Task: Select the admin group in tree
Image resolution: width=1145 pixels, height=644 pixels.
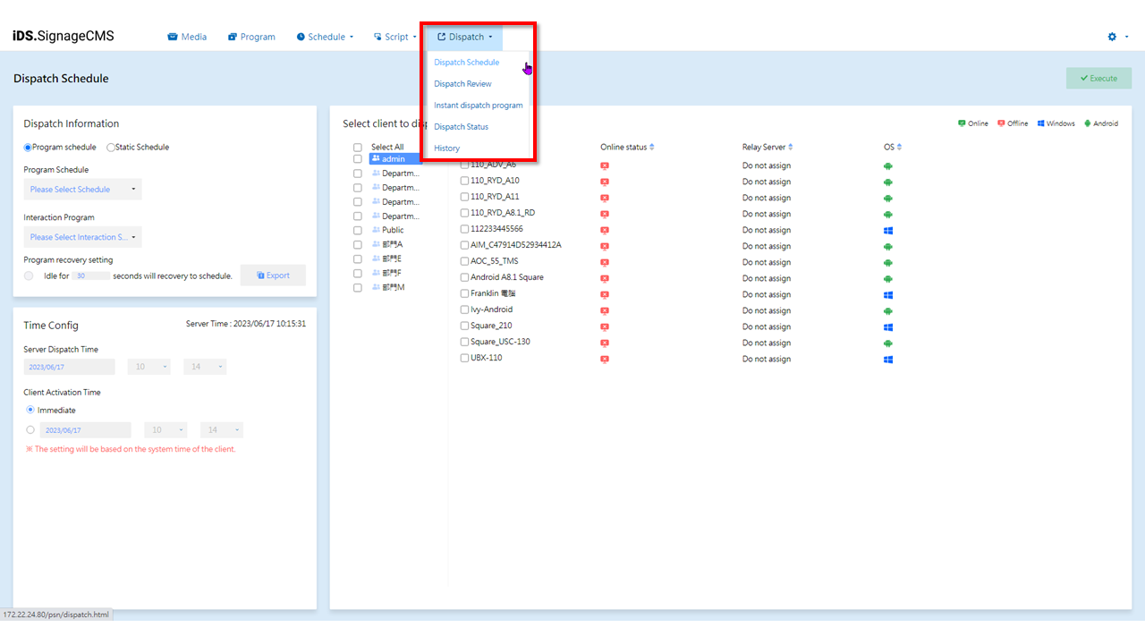Action: pyautogui.click(x=393, y=159)
